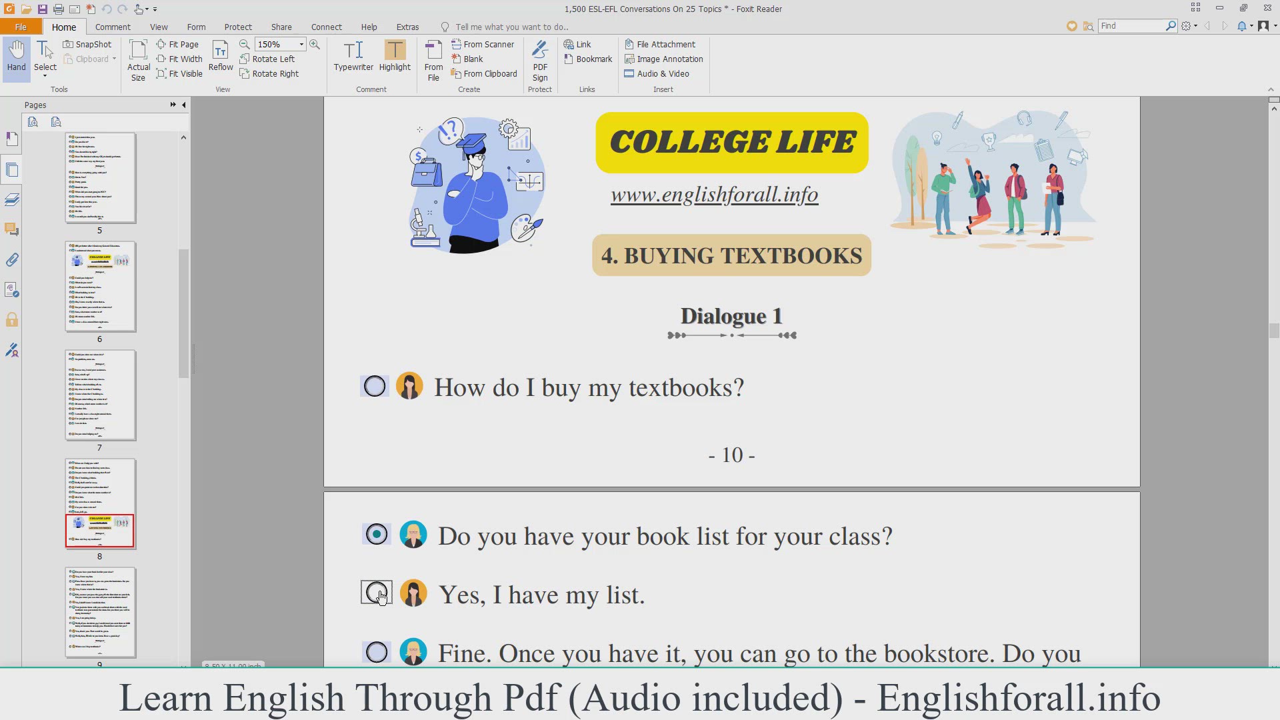Select radio button beside 'Yes, I have my list.'
Viewport: 1280px width, 720px height.
coord(377,592)
